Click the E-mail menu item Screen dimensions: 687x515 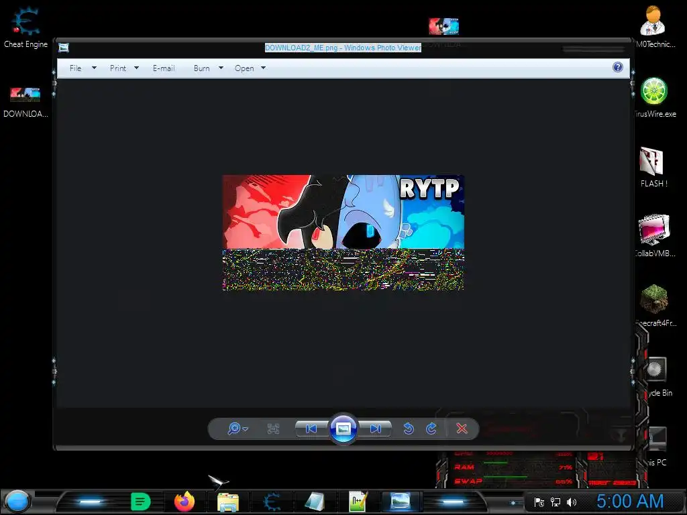pos(164,68)
